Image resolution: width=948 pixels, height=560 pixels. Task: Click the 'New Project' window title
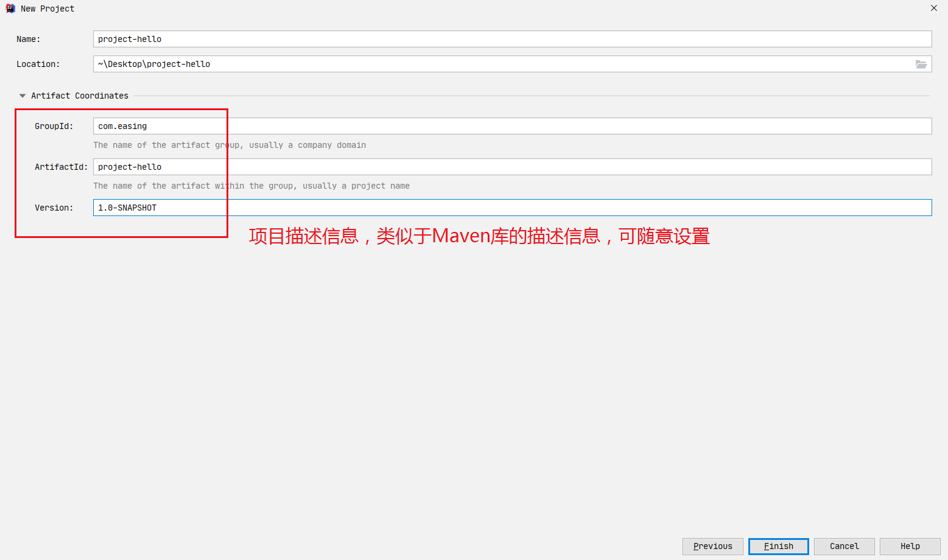[x=47, y=9]
